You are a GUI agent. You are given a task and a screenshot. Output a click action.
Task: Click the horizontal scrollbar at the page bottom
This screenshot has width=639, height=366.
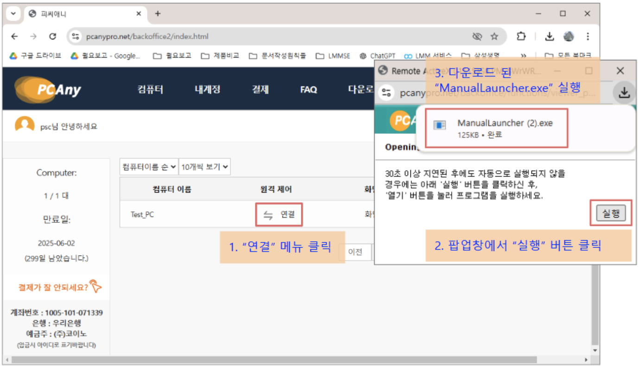pyautogui.click(x=274, y=360)
